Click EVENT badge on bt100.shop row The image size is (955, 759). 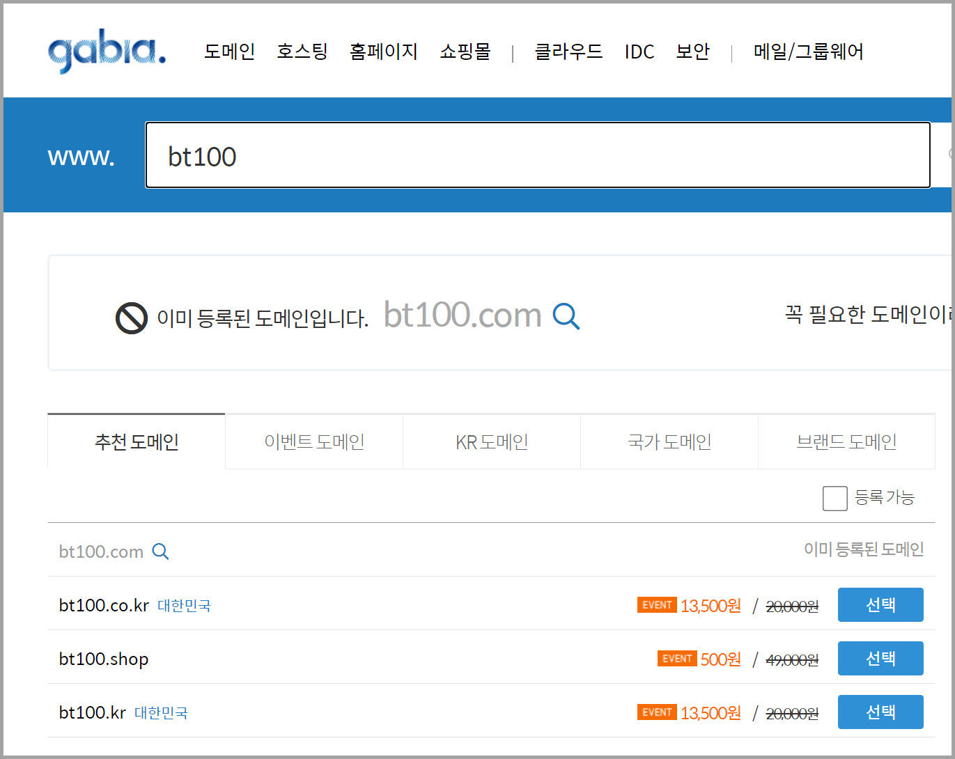click(x=677, y=658)
